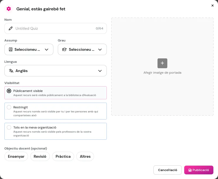This screenshot has height=179, width=218.
Task: Click the book icon in Assump selector
Action: click(11, 49)
